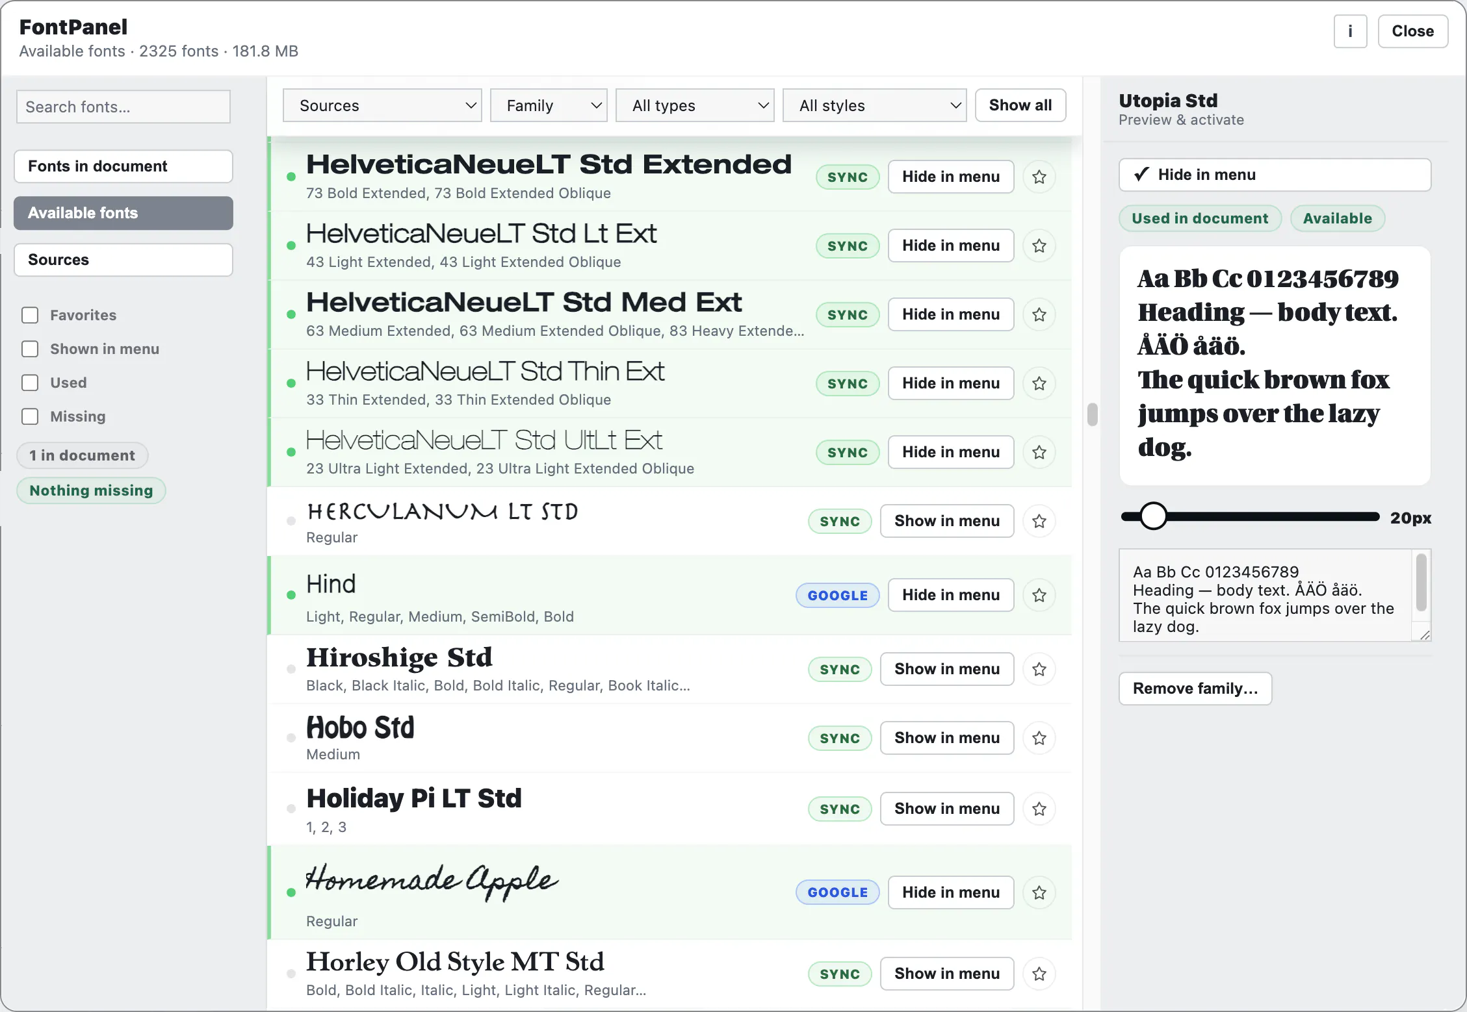
Task: Click the preview textarea scrollbar
Action: [x=1422, y=583]
